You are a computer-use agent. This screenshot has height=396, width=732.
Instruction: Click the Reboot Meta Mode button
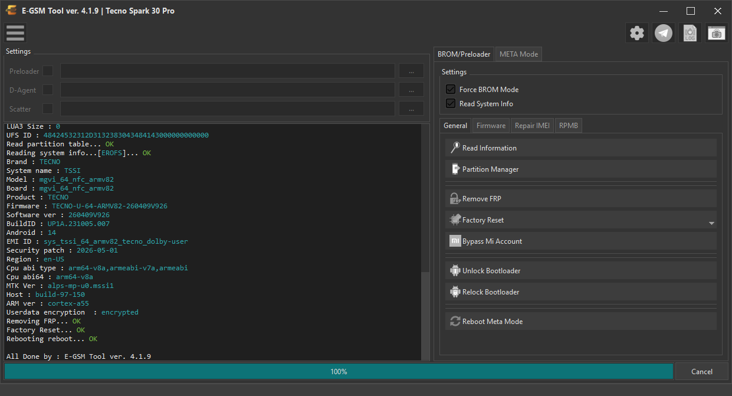pyautogui.click(x=581, y=322)
